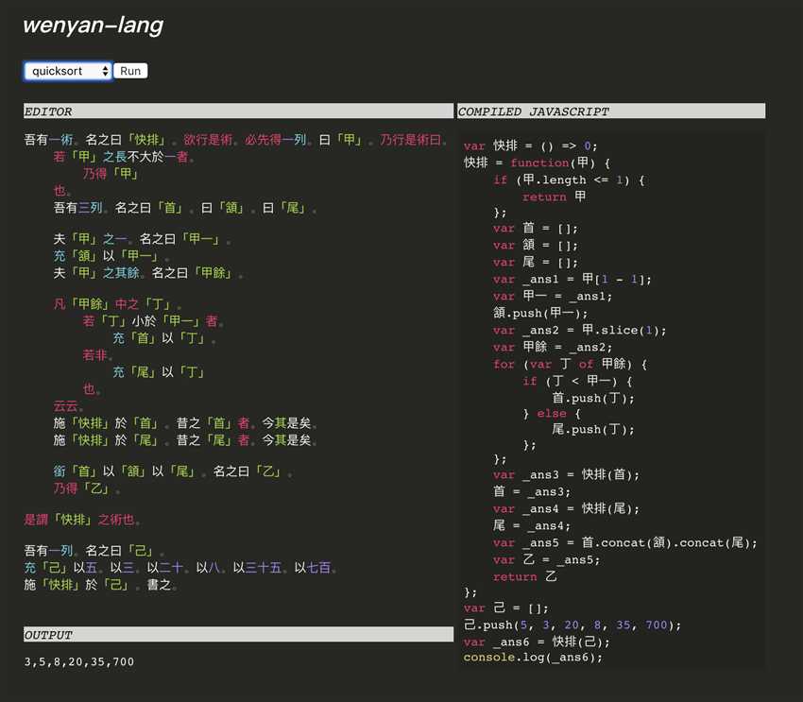Click the JavaScript line if (丁 < 甲一)
Image resolution: width=803 pixels, height=702 pixels.
[x=577, y=381]
